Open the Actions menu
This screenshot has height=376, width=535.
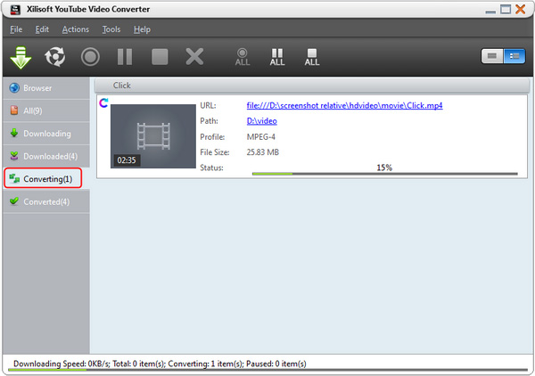point(76,29)
